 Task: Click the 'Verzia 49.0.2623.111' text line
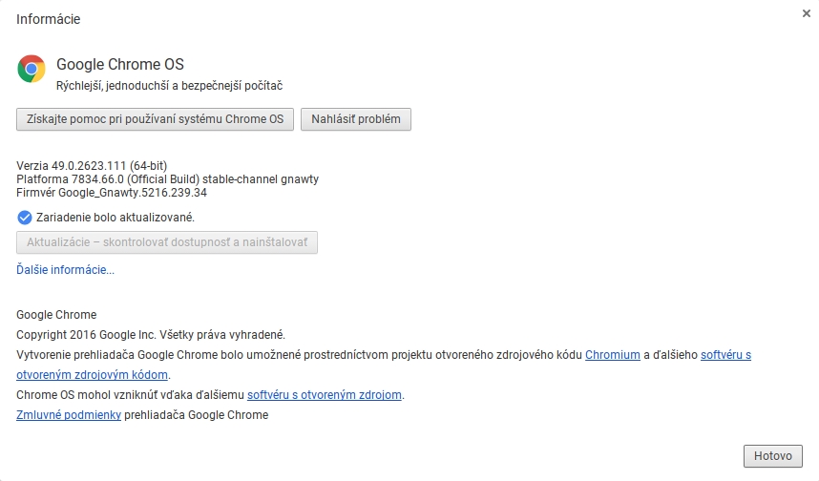[92, 166]
